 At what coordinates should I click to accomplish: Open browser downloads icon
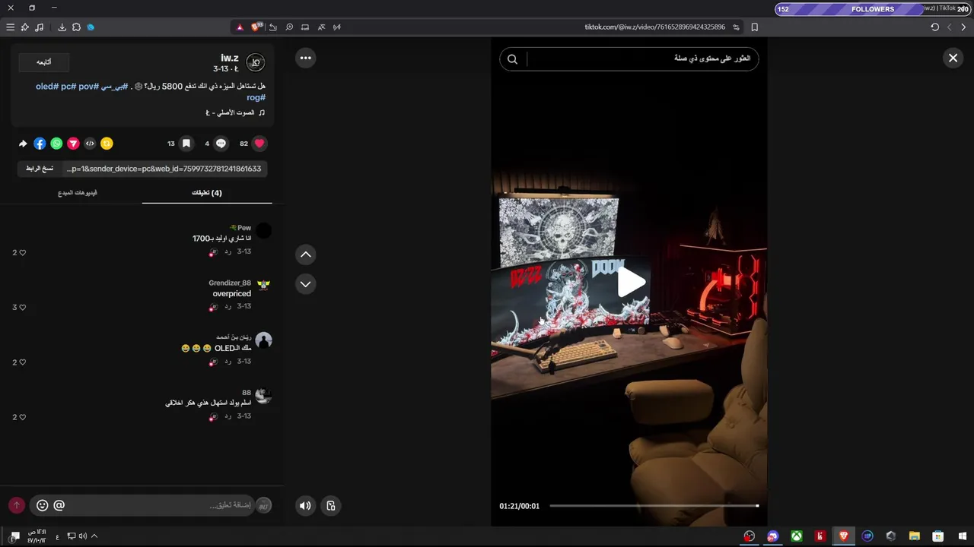tap(62, 27)
